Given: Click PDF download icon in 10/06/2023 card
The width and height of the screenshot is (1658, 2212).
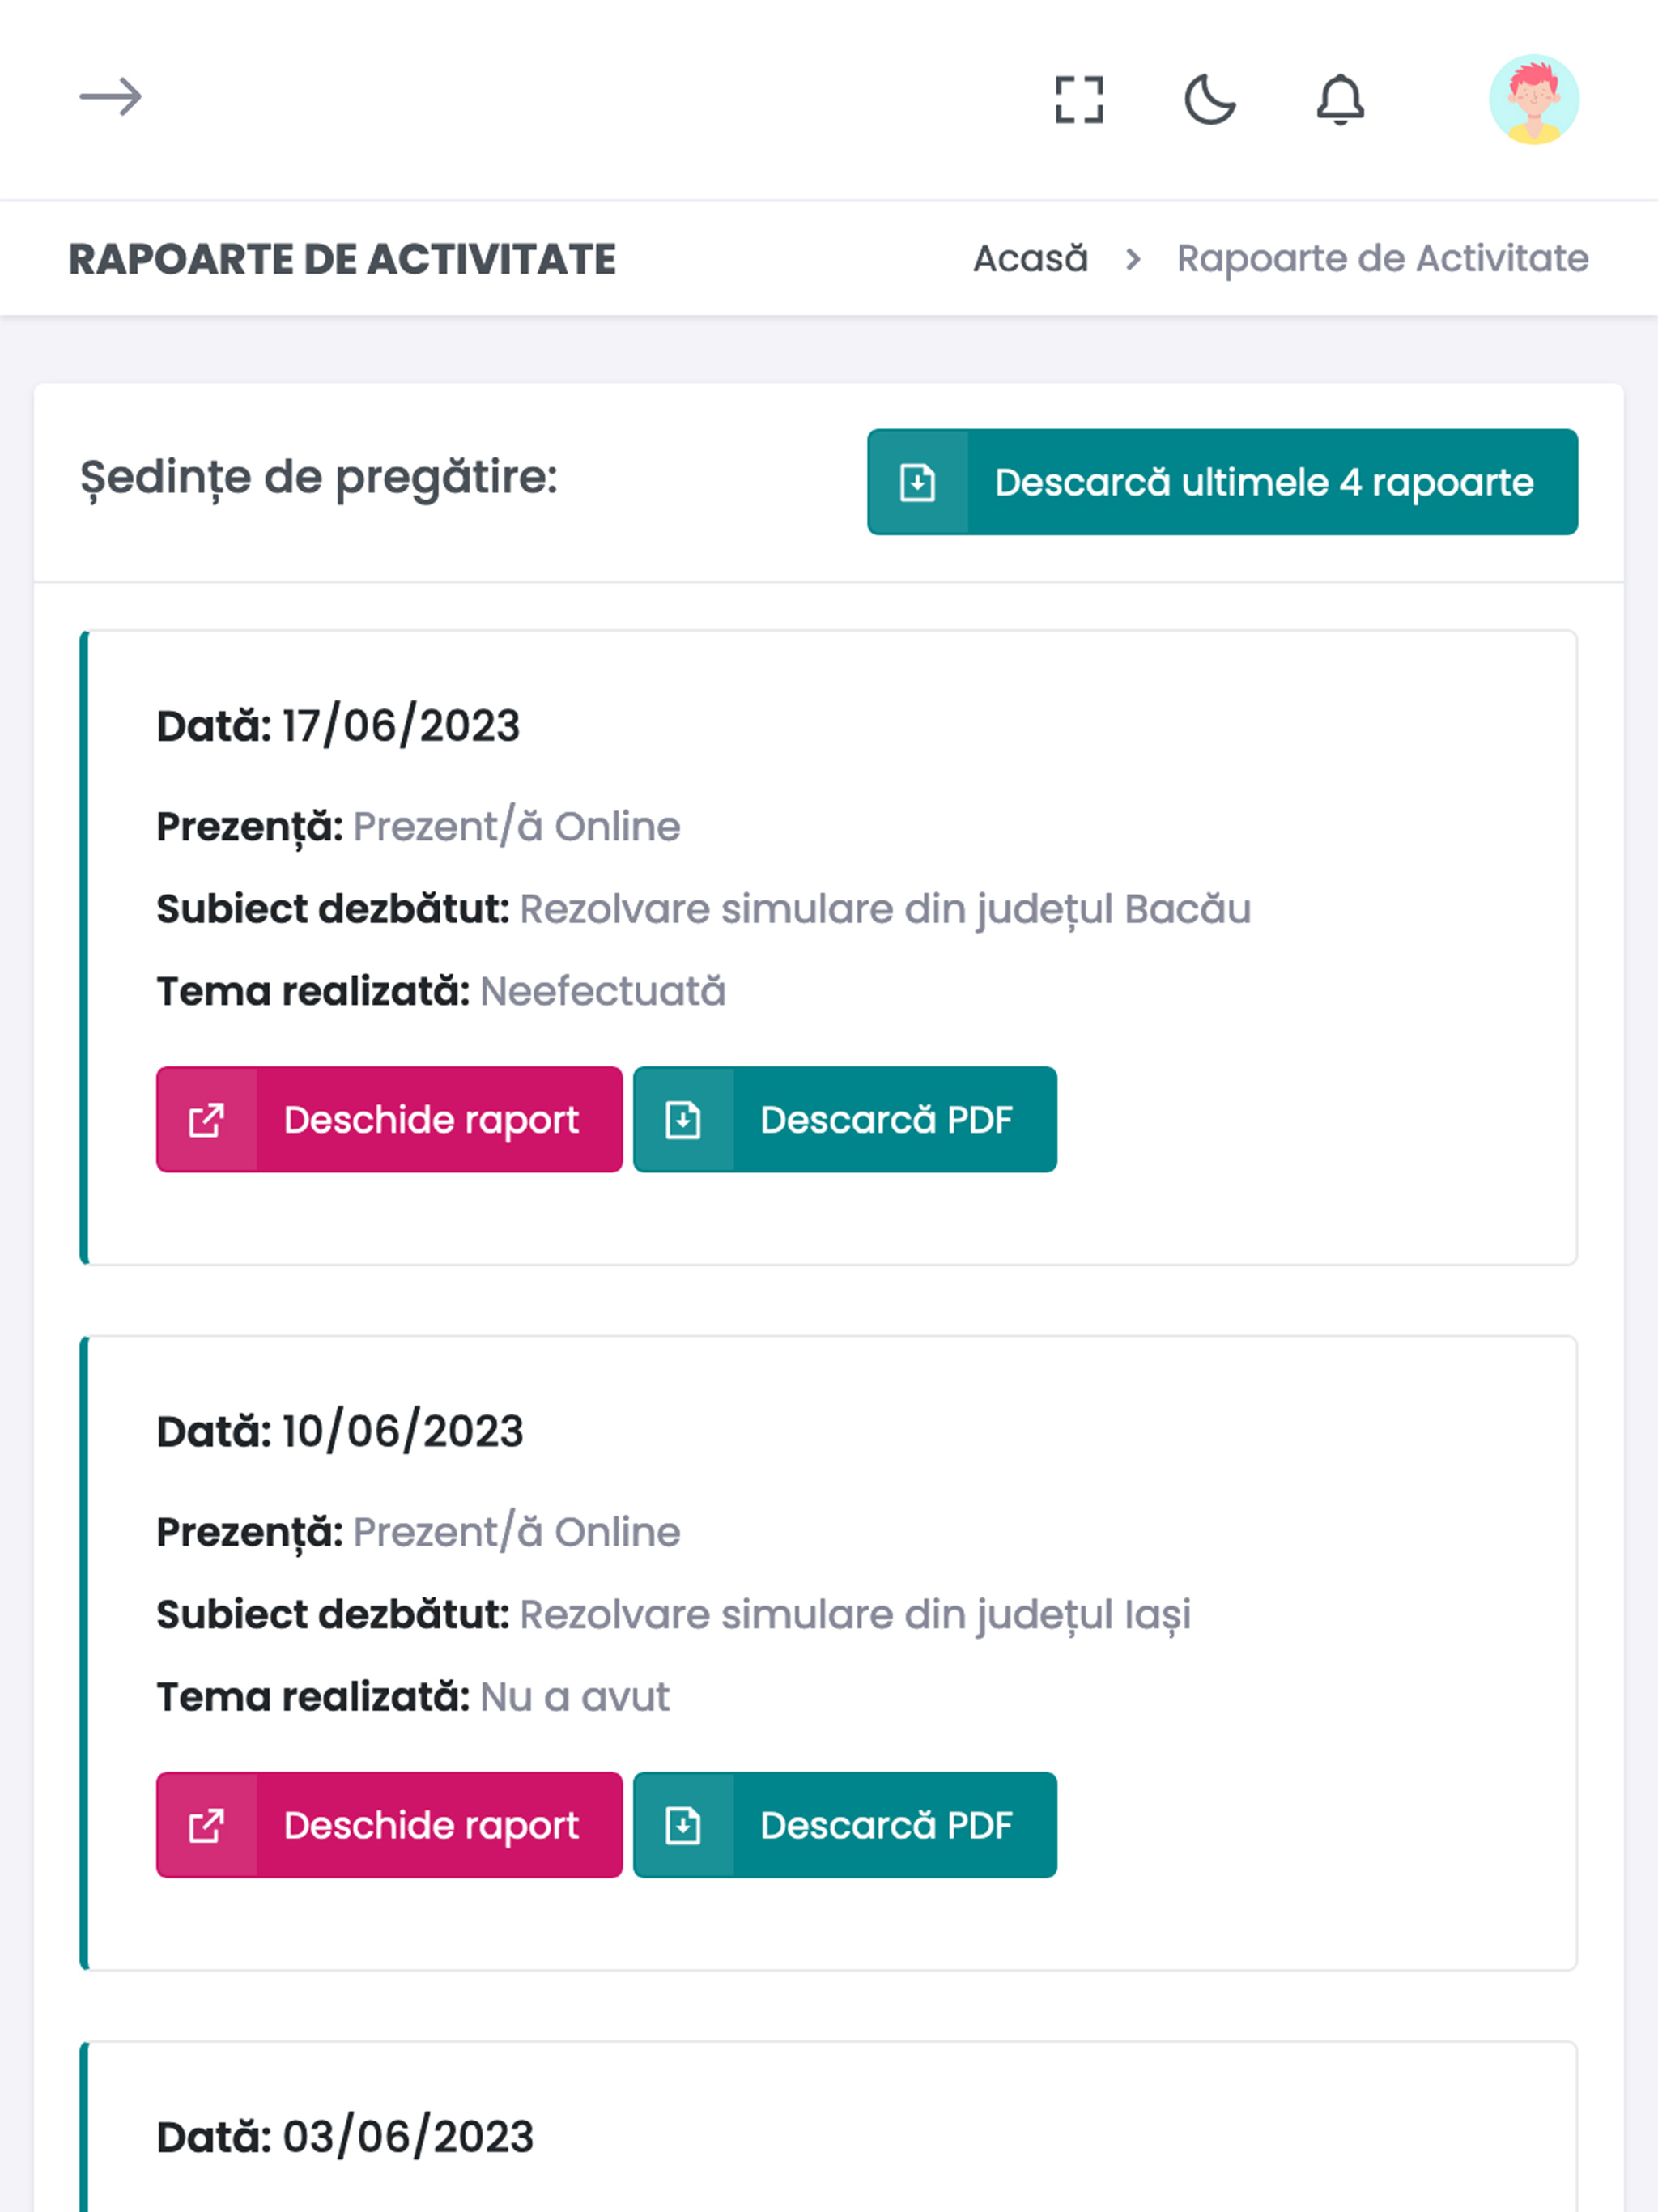Looking at the screenshot, I should (683, 1826).
